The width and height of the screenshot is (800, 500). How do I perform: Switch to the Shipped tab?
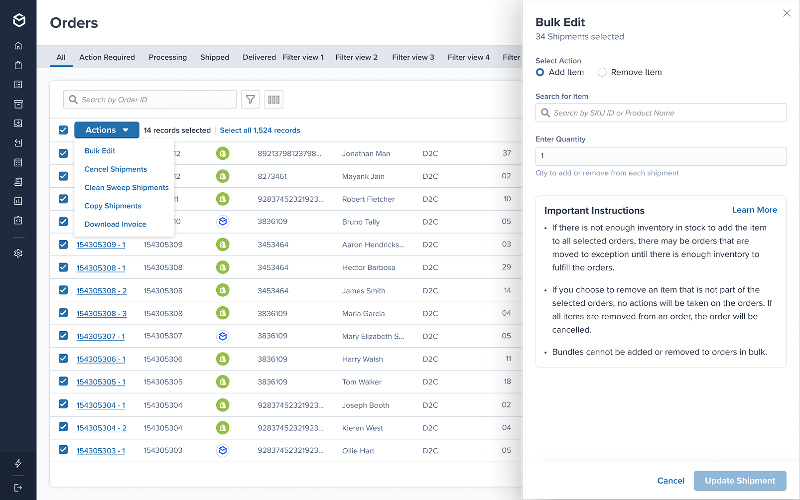click(215, 57)
